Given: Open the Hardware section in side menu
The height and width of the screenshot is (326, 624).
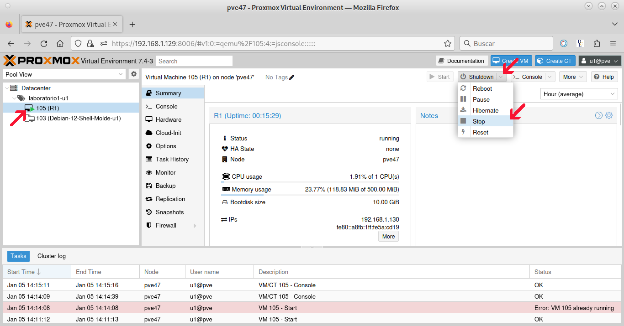Looking at the screenshot, I should (x=173, y=119).
